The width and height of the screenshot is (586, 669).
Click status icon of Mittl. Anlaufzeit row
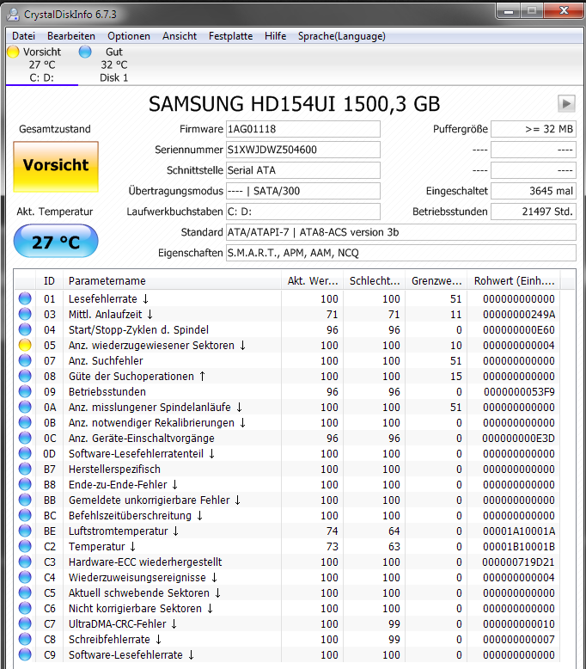tap(25, 314)
